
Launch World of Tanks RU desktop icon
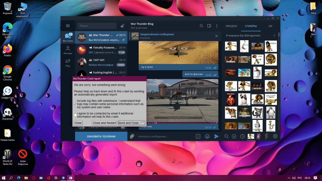point(8,157)
